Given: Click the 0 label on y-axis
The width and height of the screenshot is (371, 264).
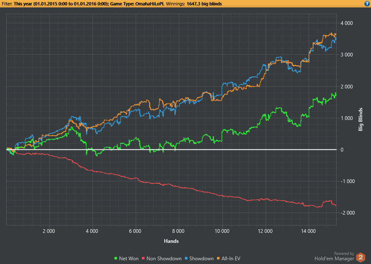Looking at the screenshot, I should pyautogui.click(x=342, y=149).
